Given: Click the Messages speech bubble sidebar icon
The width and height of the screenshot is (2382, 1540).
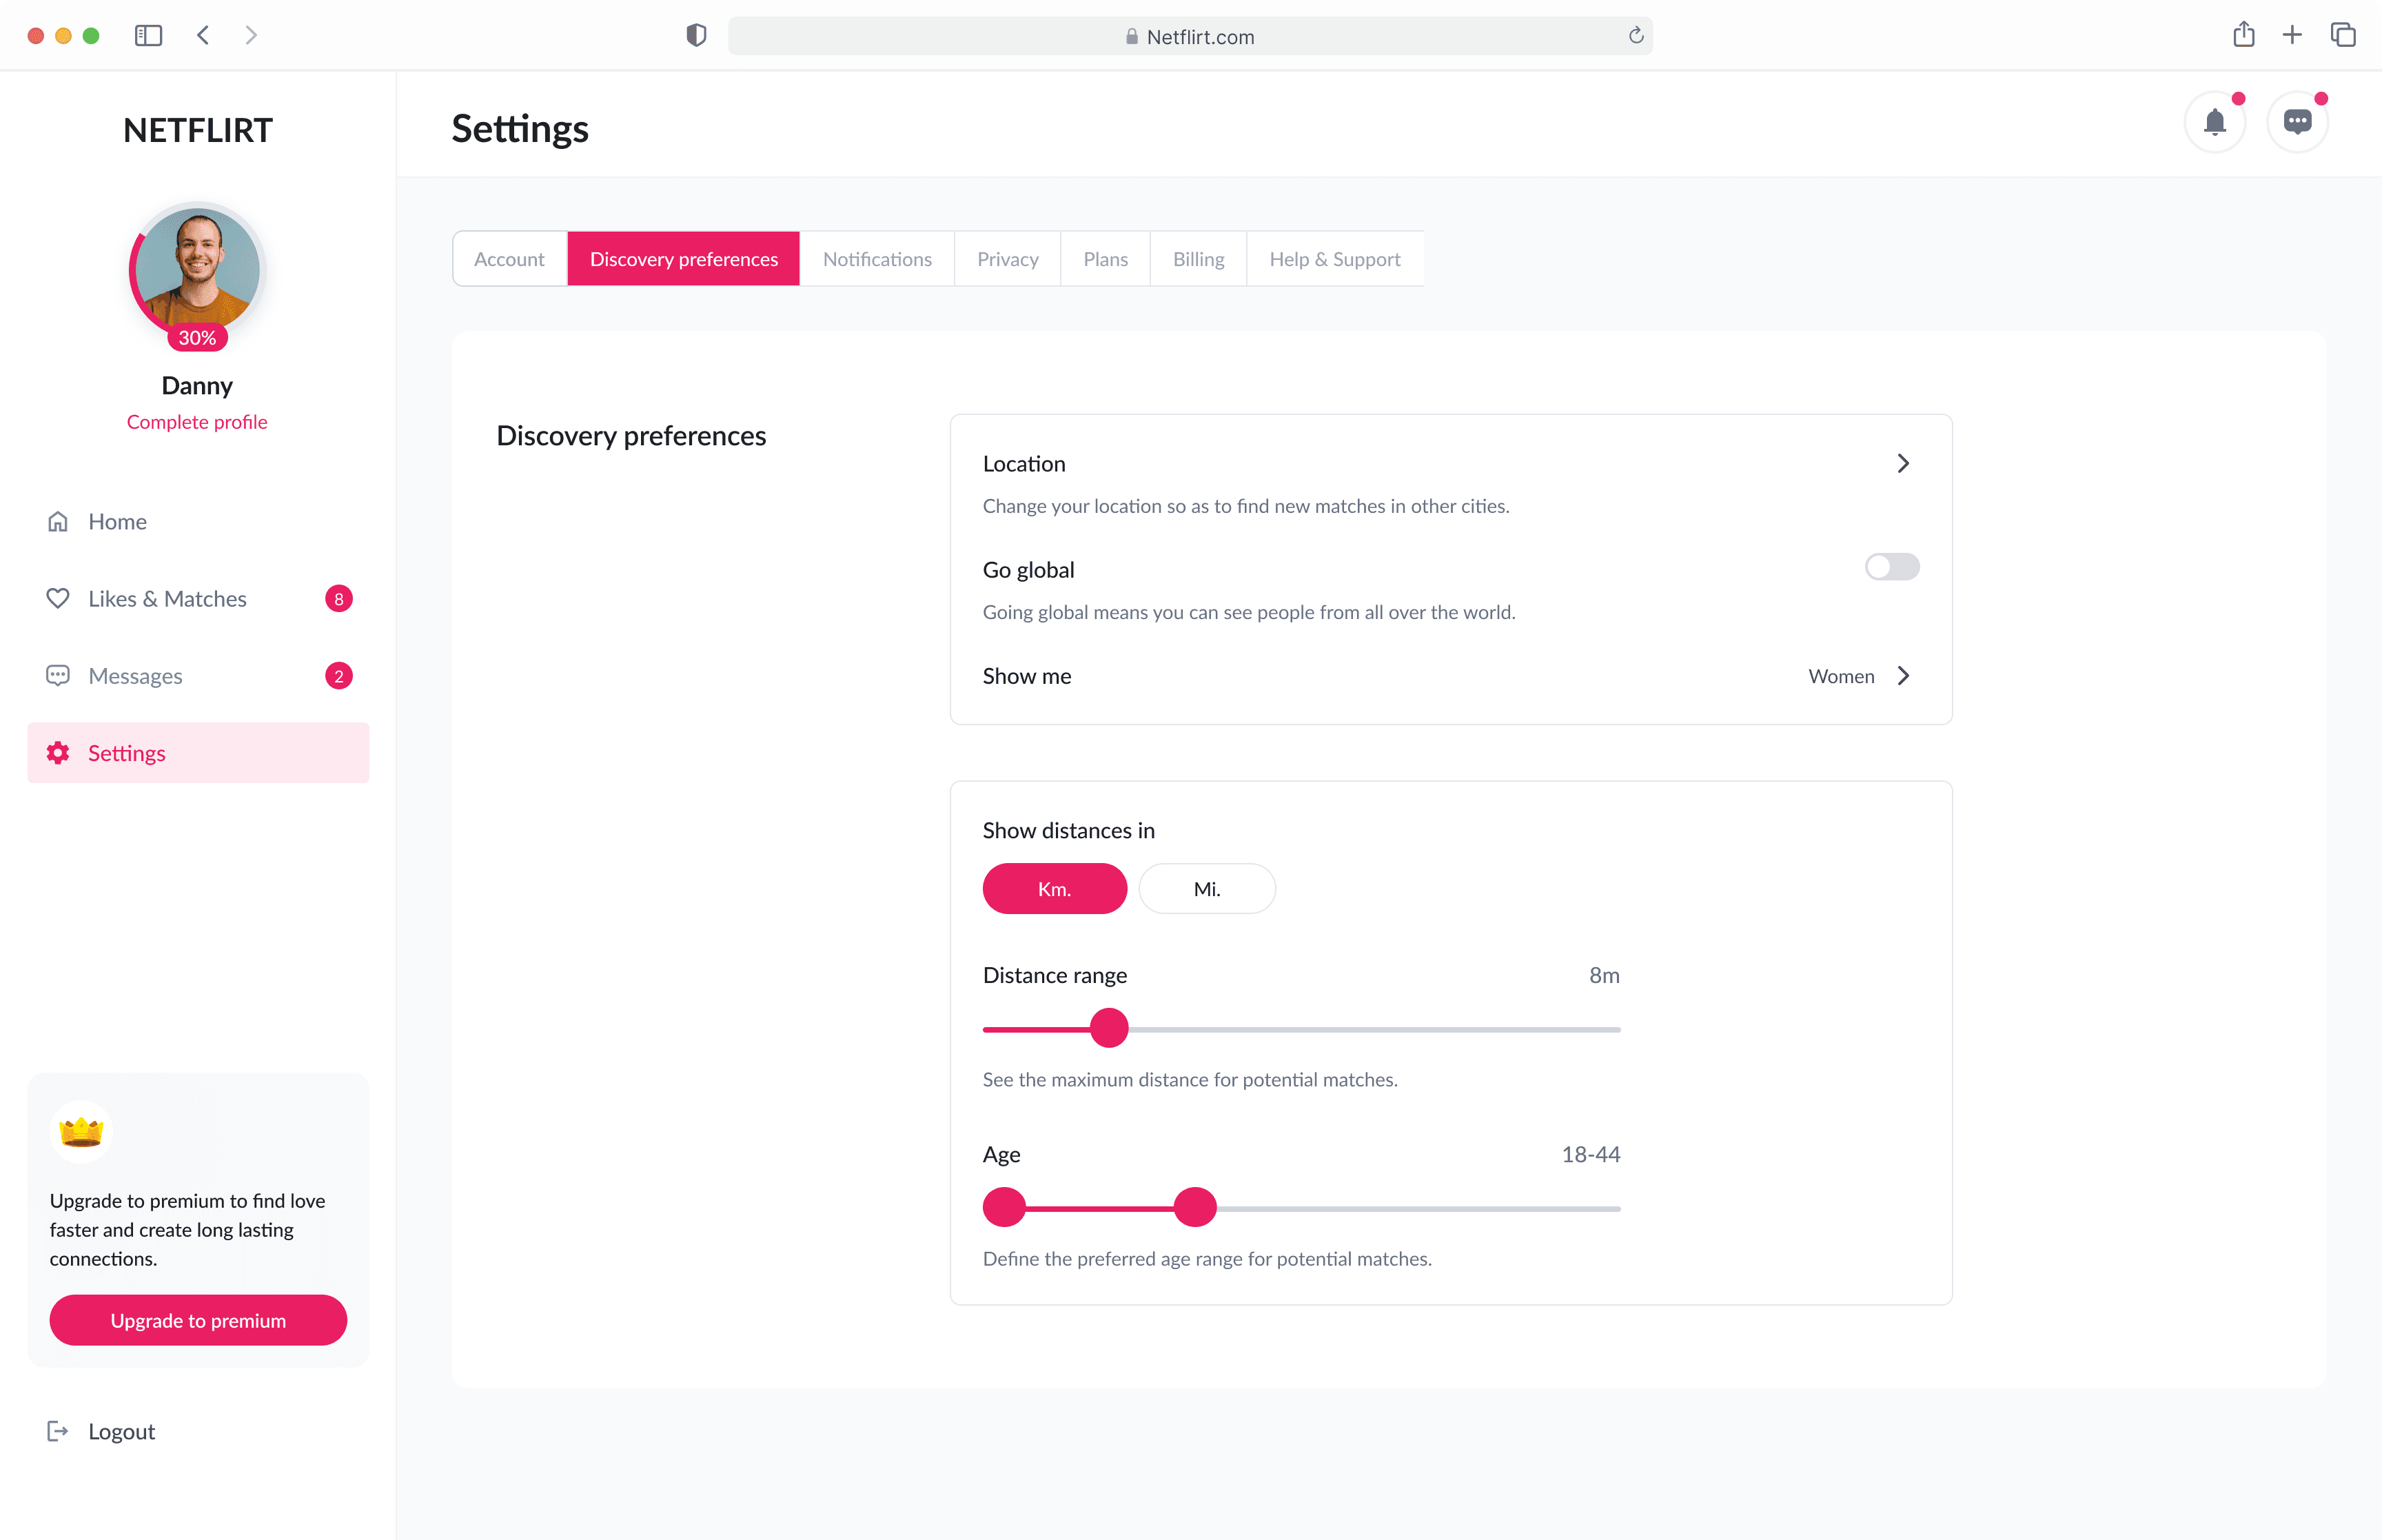Looking at the screenshot, I should tap(58, 675).
